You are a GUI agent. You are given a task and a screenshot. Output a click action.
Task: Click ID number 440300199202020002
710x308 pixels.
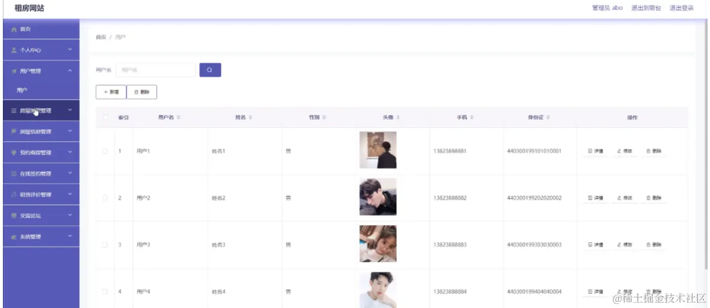pos(535,198)
